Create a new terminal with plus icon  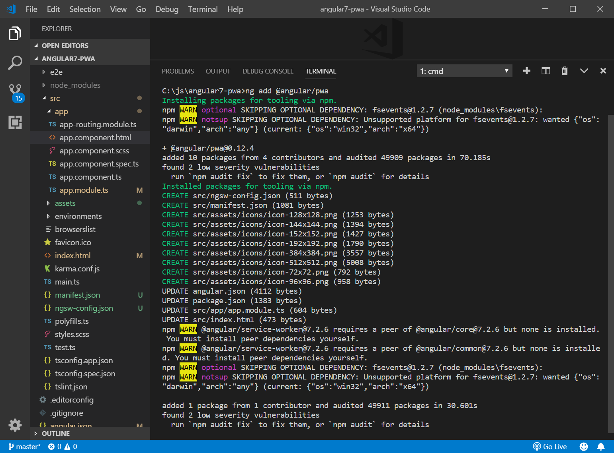coord(526,71)
